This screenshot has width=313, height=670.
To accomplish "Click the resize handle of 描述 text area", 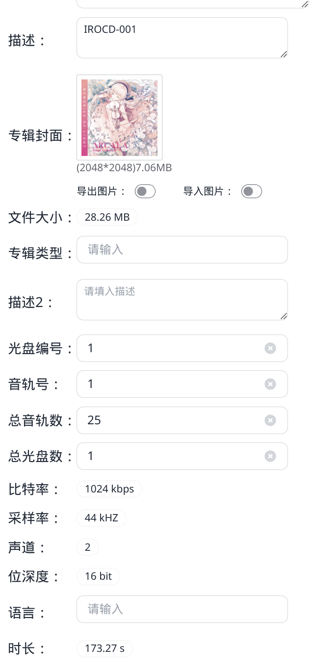I will coord(284,54).
